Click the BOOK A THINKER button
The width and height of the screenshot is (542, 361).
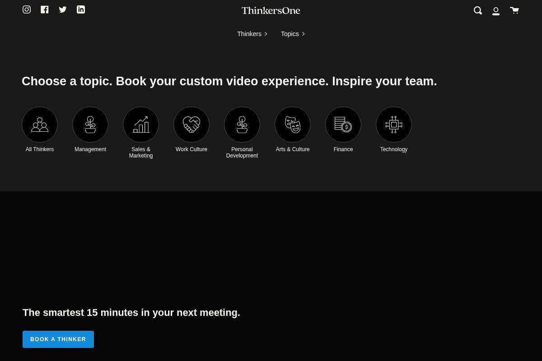(58, 339)
